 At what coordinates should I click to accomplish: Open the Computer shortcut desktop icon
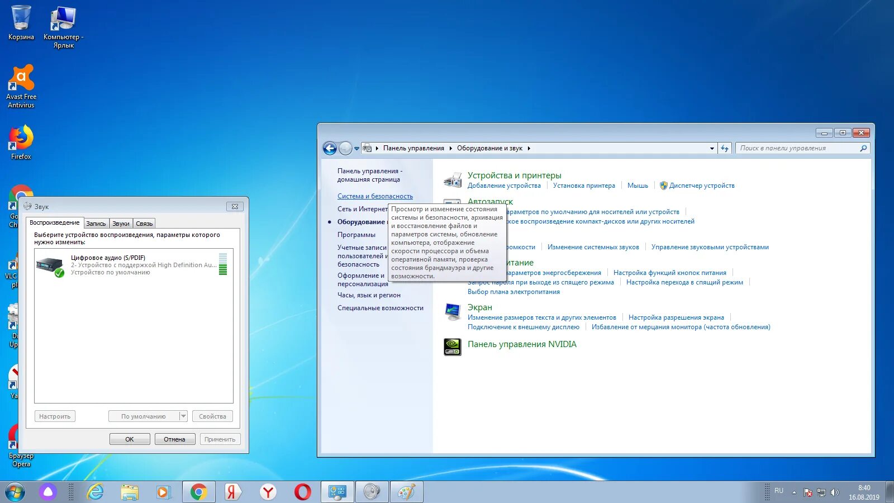point(63,26)
